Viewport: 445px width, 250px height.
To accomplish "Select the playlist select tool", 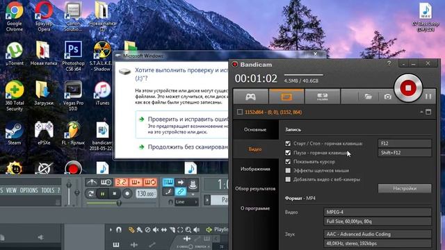I will tap(180, 230).
